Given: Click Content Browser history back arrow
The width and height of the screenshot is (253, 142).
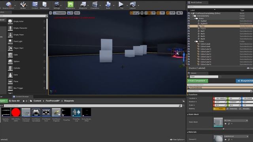Looking at the screenshot, I should coord(24,101).
